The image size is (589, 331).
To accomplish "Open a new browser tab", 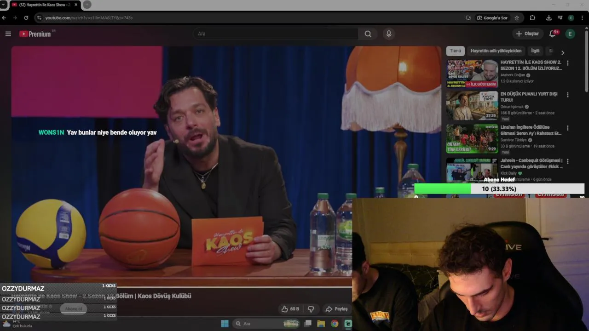I will click(87, 5).
